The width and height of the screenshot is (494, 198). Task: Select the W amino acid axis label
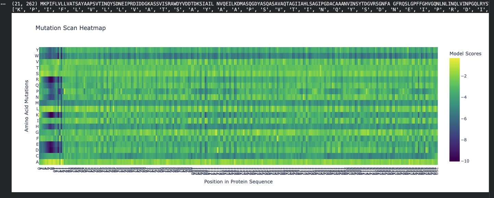pyautogui.click(x=37, y=56)
